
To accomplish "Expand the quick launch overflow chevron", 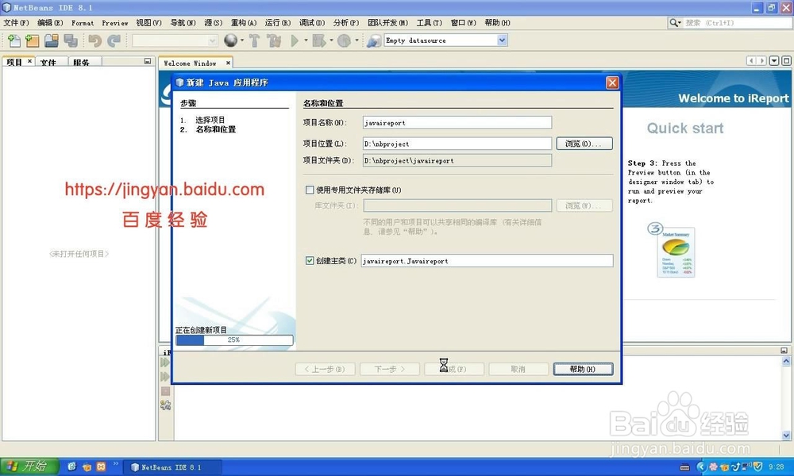I will pos(115,463).
